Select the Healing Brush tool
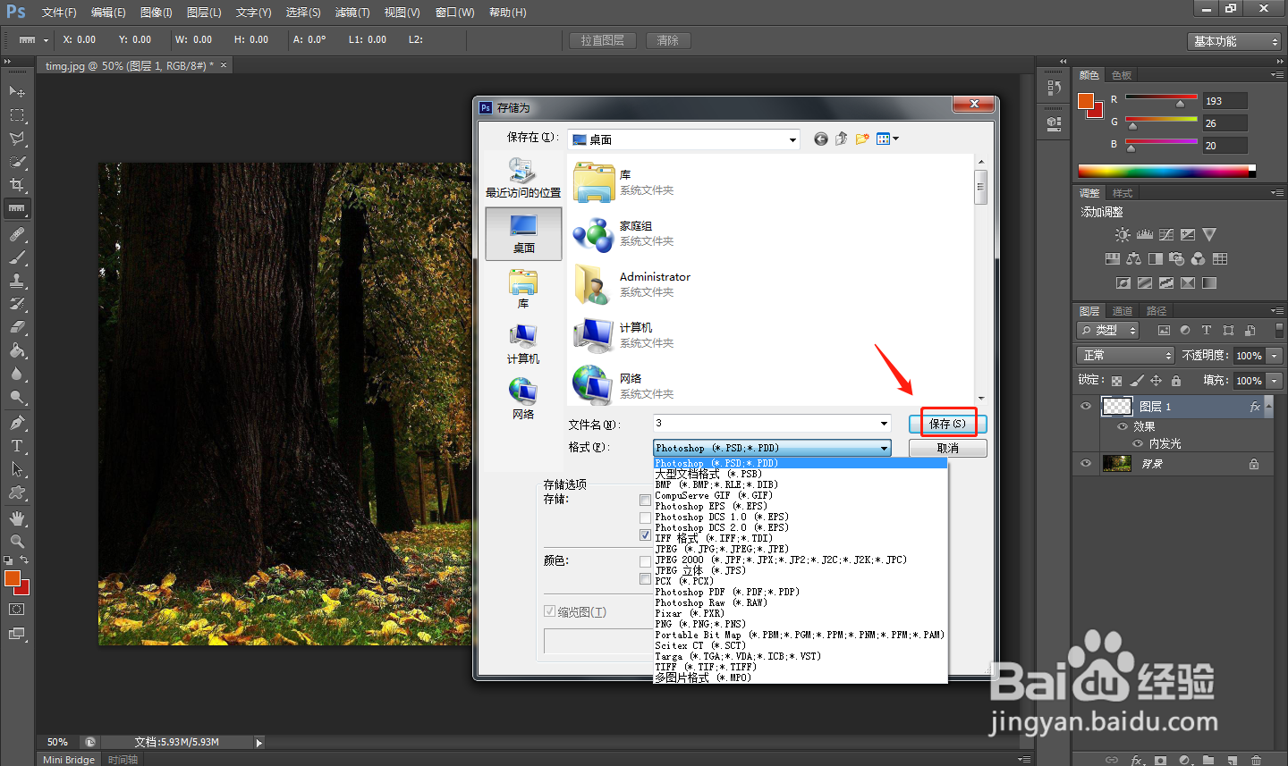 17,234
